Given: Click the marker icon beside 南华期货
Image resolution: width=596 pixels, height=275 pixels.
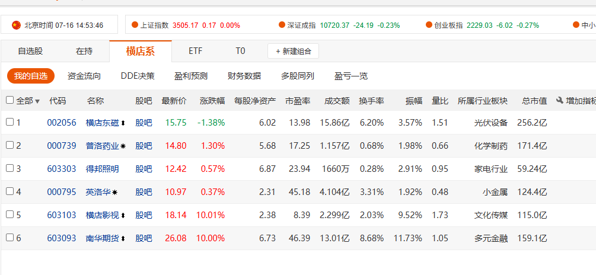Looking at the screenshot, I should click(x=123, y=239).
